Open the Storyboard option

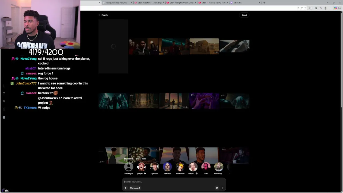pos(135,188)
